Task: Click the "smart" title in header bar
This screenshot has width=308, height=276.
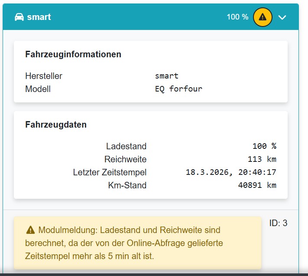Action: point(39,17)
